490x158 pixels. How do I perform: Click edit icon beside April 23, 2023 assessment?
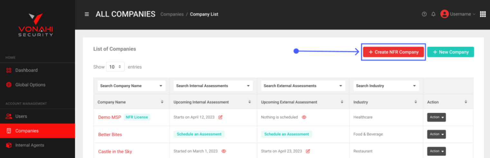coord(308,151)
